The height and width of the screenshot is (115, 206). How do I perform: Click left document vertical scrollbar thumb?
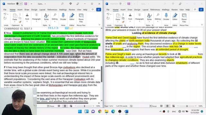[x=102, y=74]
